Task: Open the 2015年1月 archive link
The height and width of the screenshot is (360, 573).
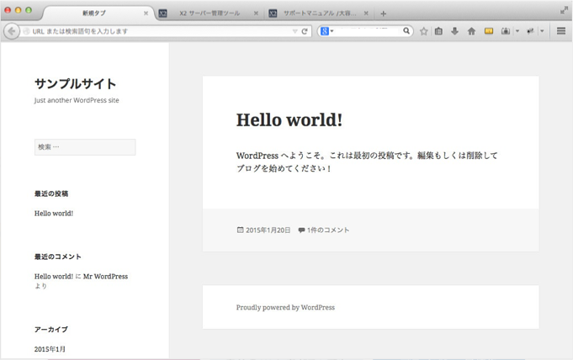Action: pyautogui.click(x=50, y=349)
